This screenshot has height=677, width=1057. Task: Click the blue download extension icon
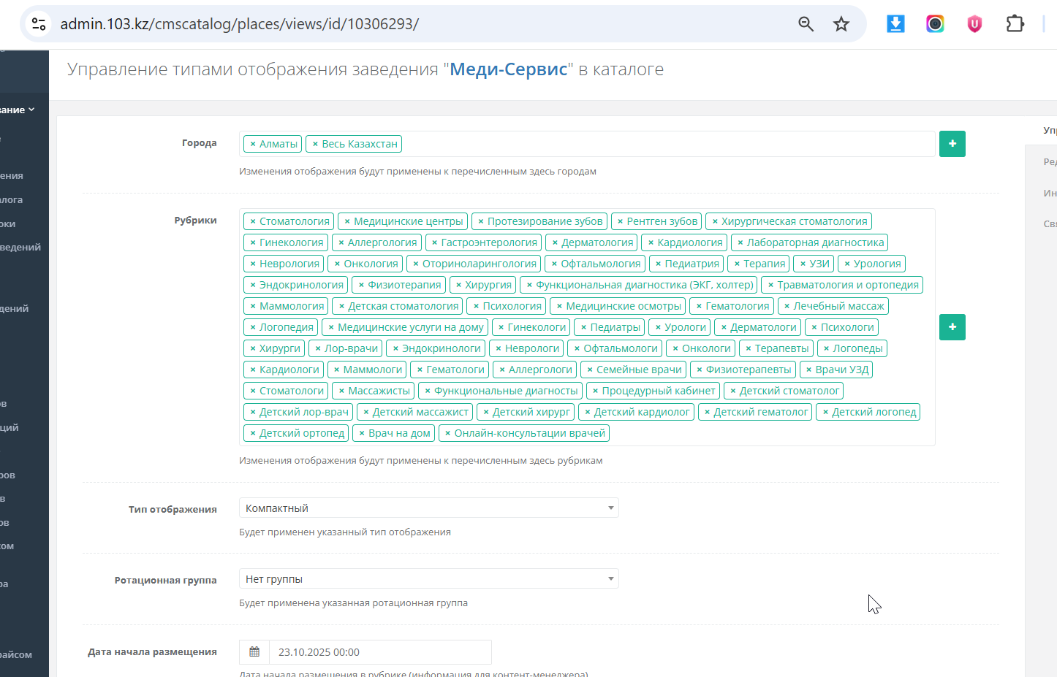(x=895, y=24)
